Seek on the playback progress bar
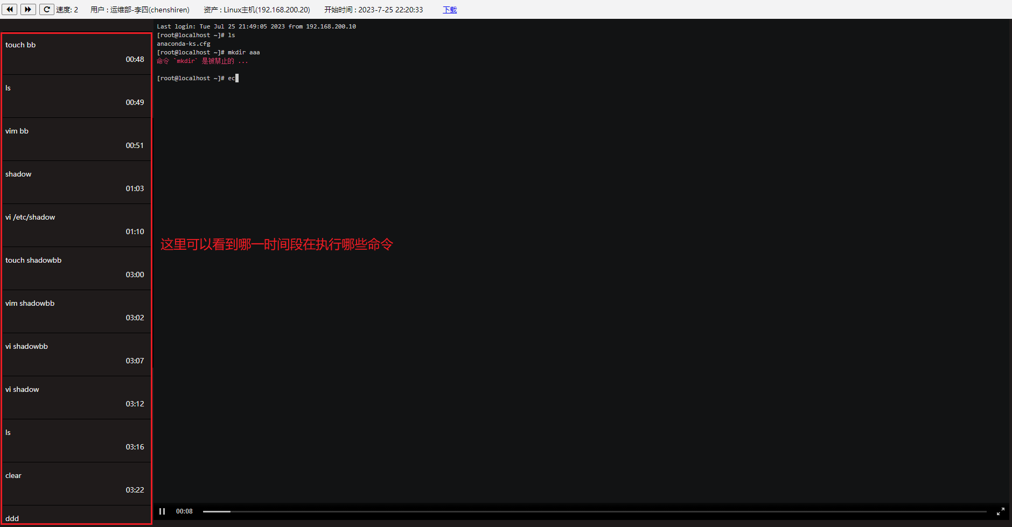This screenshot has width=1012, height=527. point(595,511)
